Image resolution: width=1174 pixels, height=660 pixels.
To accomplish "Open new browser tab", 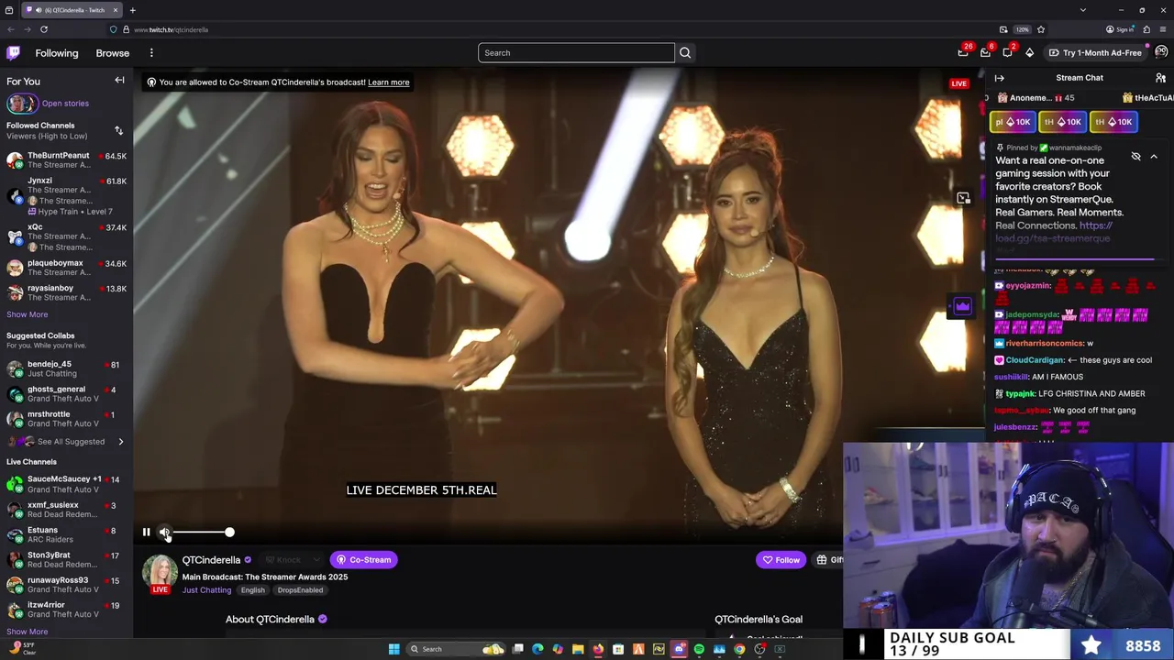I will click(x=132, y=10).
